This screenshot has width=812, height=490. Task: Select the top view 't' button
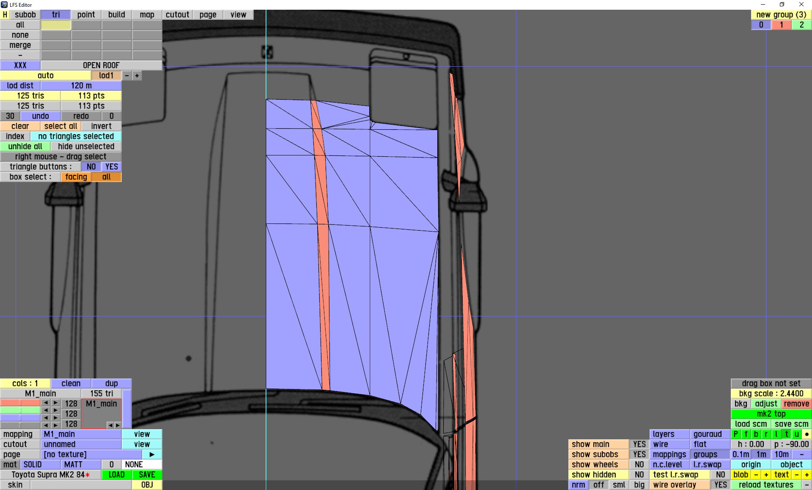(x=786, y=434)
